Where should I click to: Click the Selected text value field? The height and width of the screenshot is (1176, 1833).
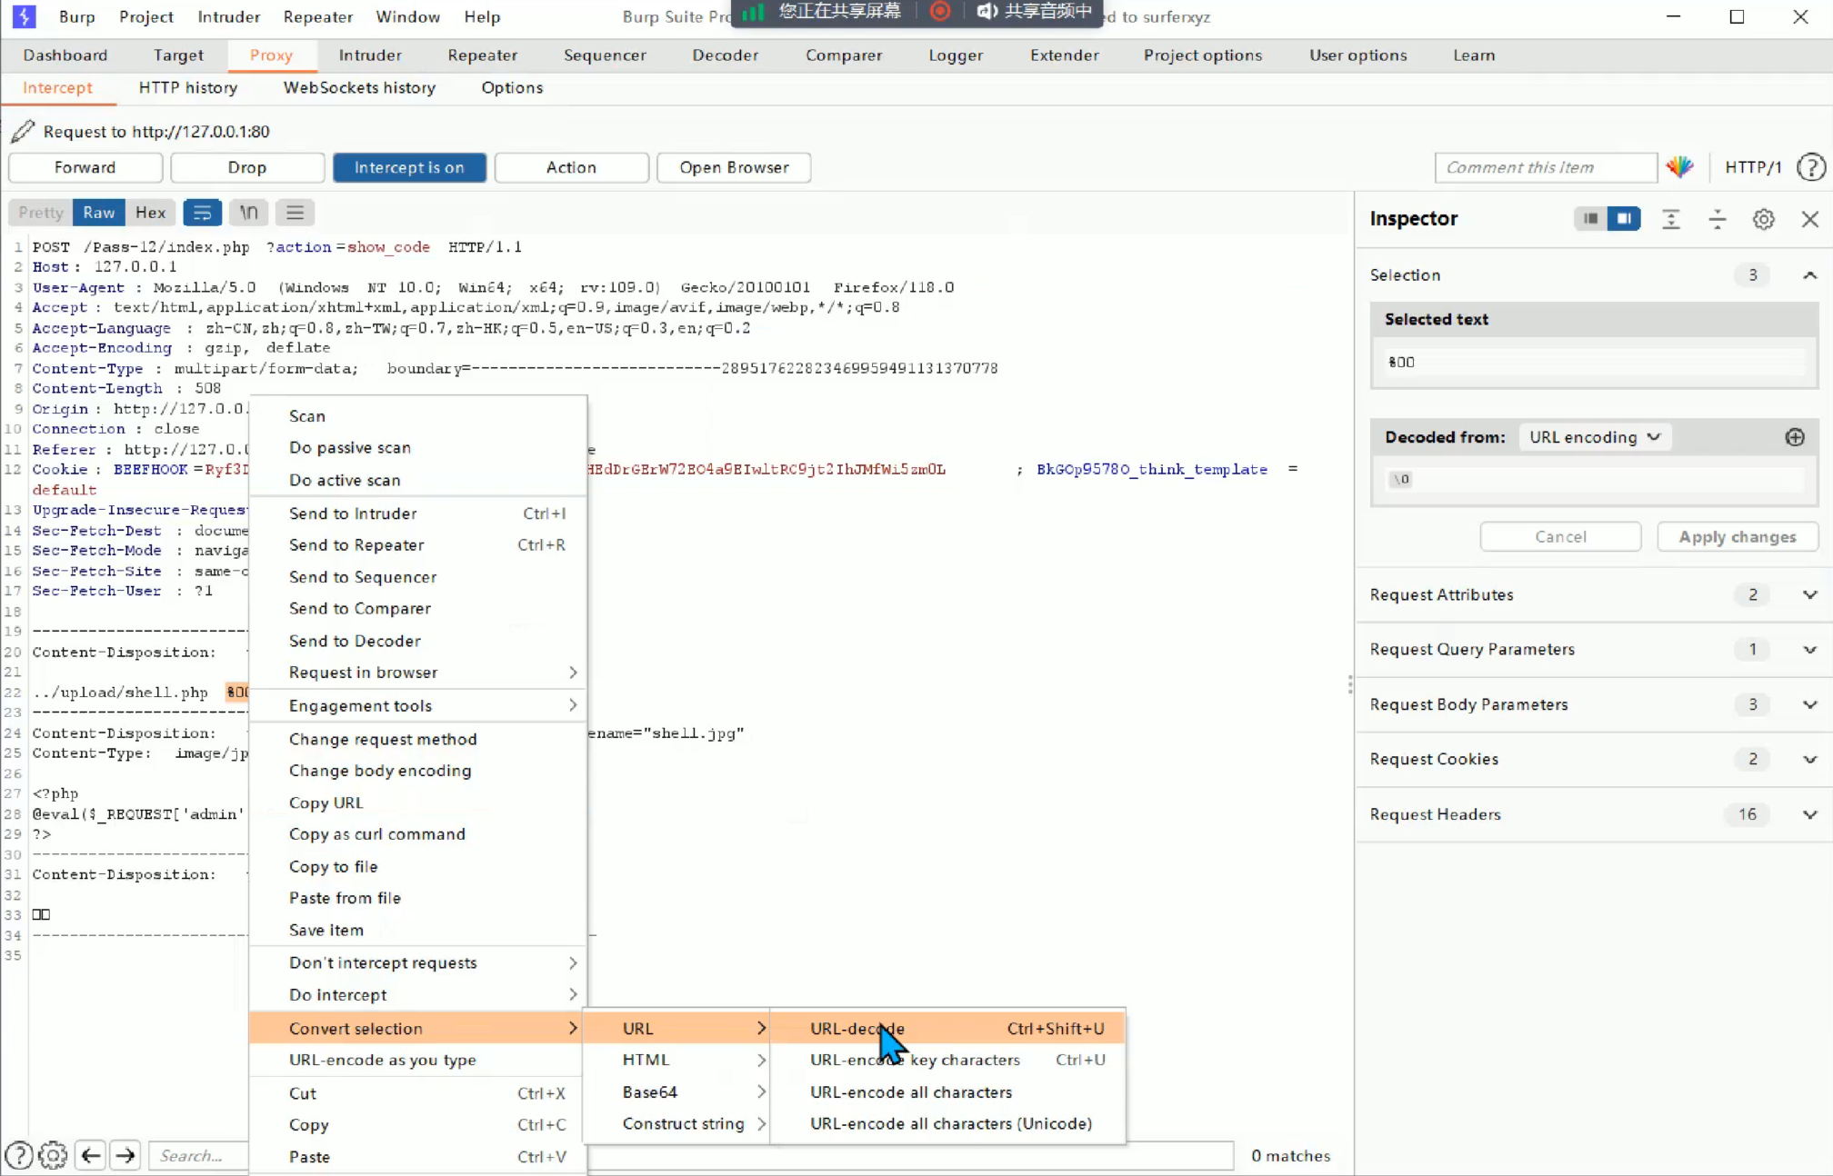pyautogui.click(x=1594, y=362)
